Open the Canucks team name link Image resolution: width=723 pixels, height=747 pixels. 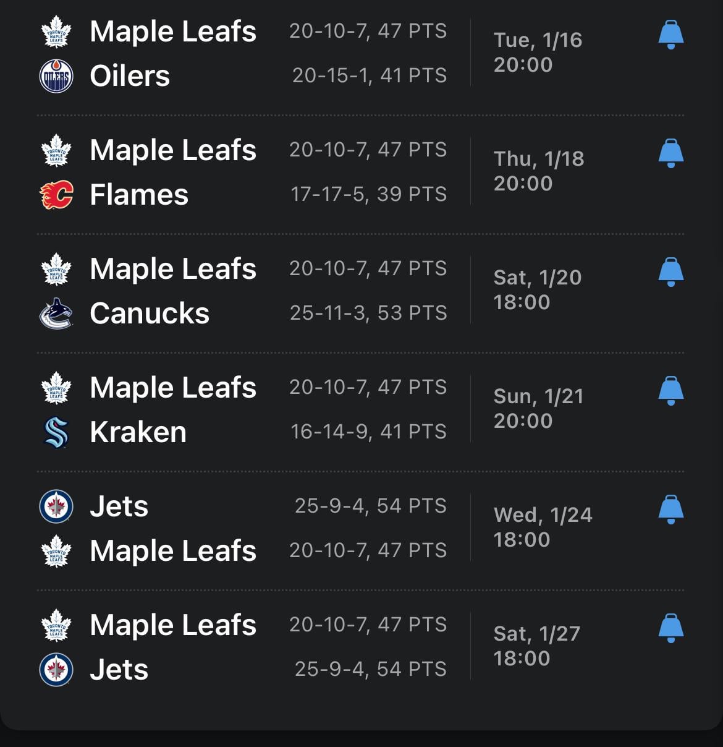150,314
